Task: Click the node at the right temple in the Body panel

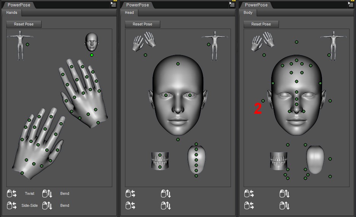Action: click(x=320, y=83)
